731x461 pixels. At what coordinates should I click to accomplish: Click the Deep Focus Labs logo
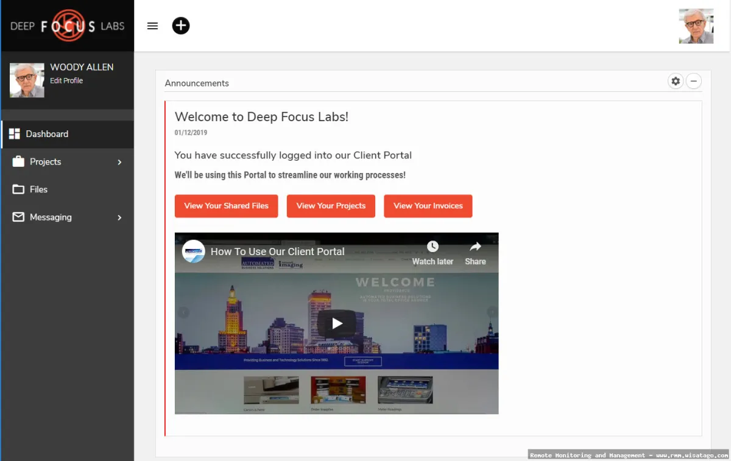point(68,26)
